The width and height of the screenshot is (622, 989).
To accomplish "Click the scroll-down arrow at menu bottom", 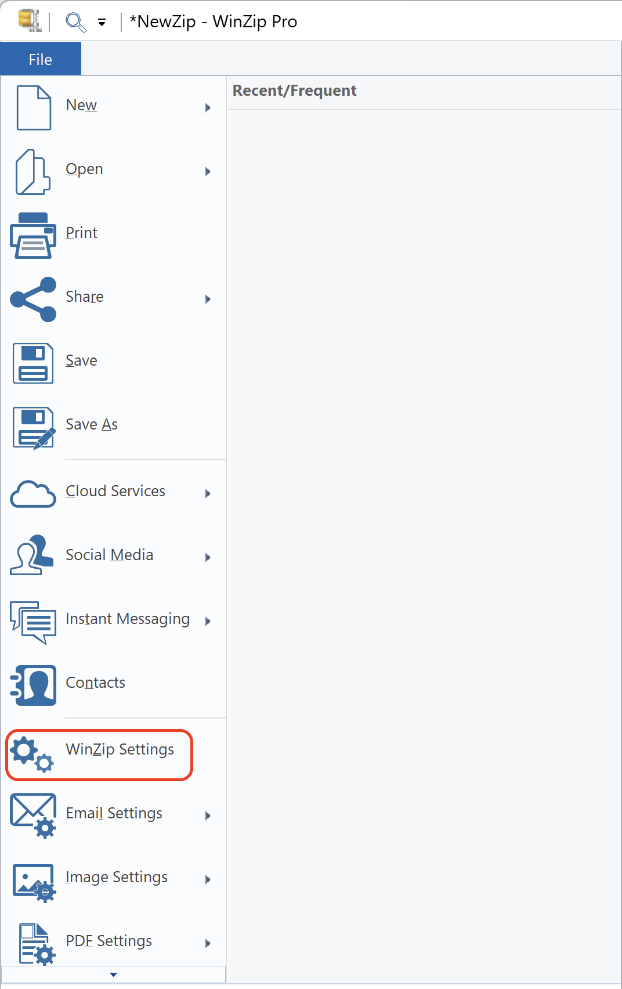I will click(x=113, y=974).
